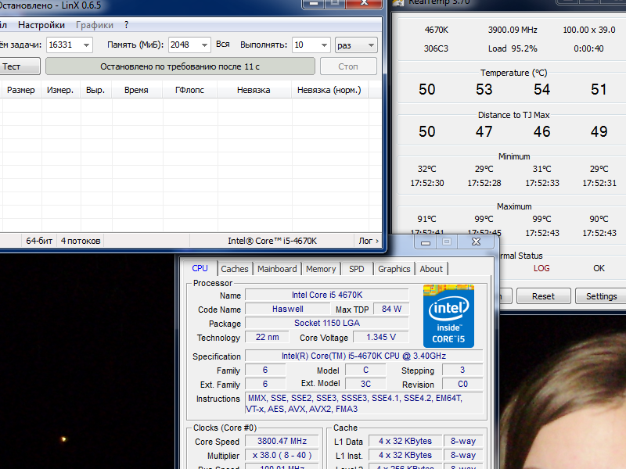Expand the Память (МиБ) 2048 dropdown
This screenshot has width=626, height=469.
click(x=204, y=45)
